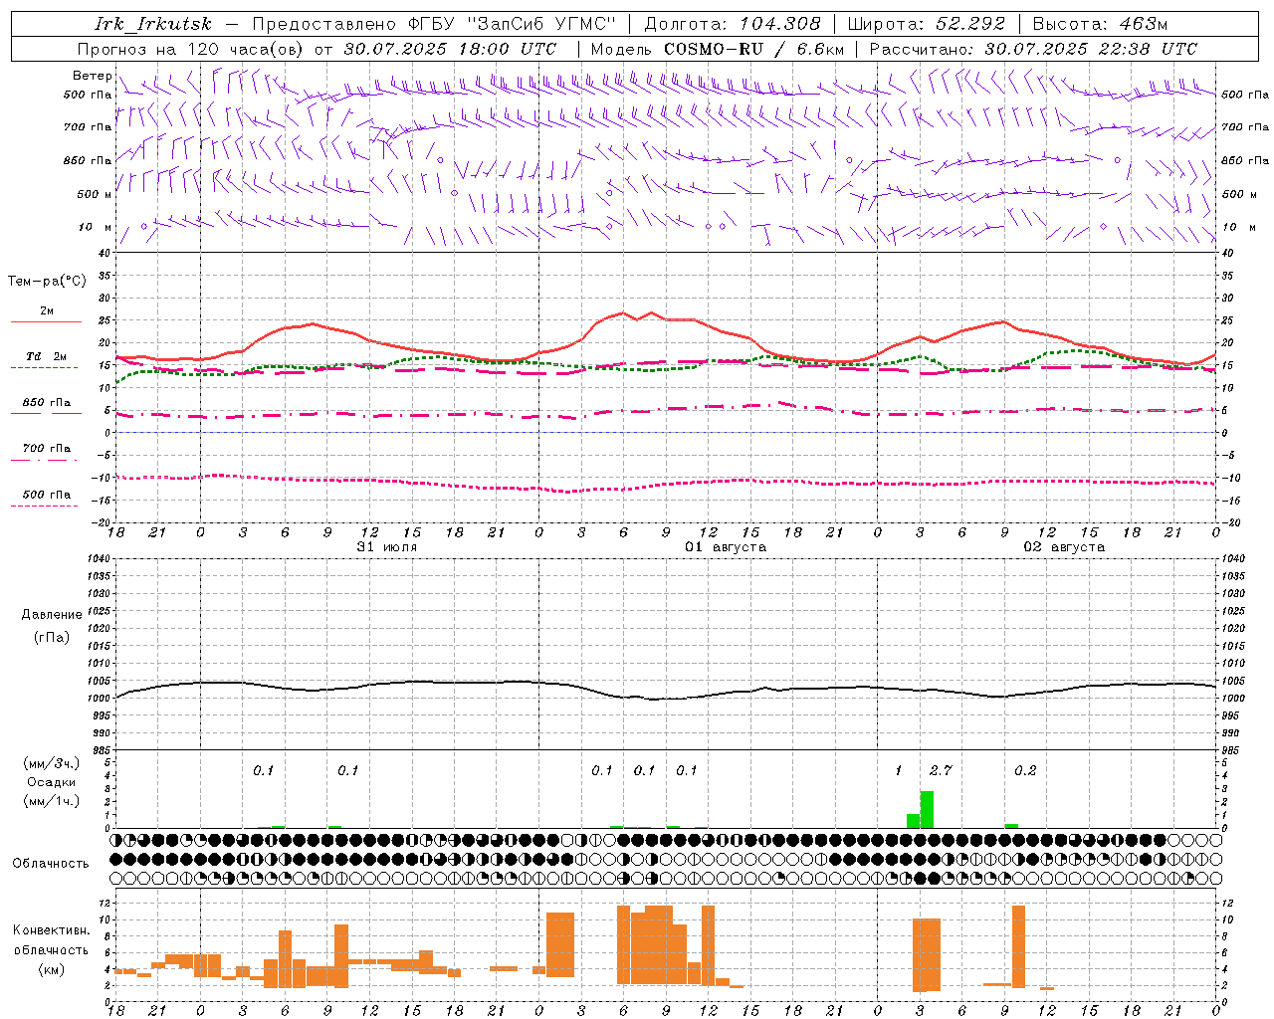Select the "01 августа" date label
This screenshot has width=1274, height=1019.
pos(726,547)
